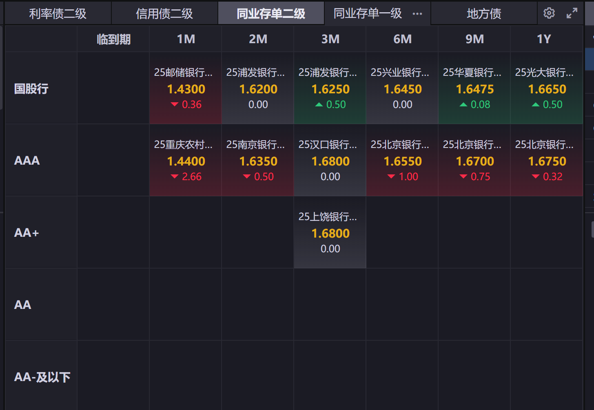Select the 国股行 row header
Viewport: 594px width, 410px height.
point(31,88)
